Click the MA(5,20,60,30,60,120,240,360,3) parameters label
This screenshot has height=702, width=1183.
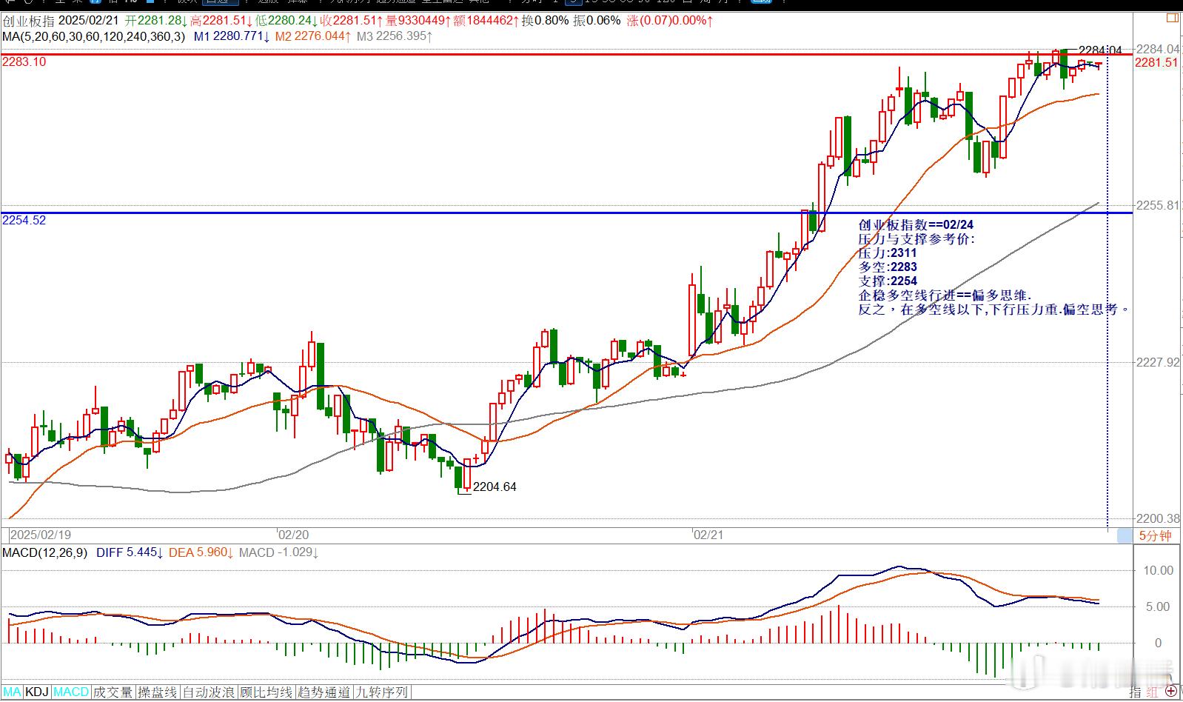click(93, 36)
